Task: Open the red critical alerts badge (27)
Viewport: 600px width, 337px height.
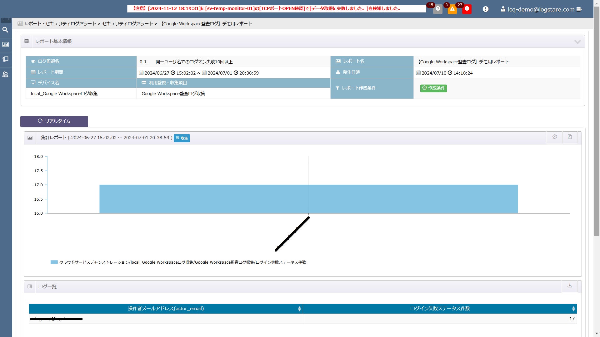Action: 467,9
